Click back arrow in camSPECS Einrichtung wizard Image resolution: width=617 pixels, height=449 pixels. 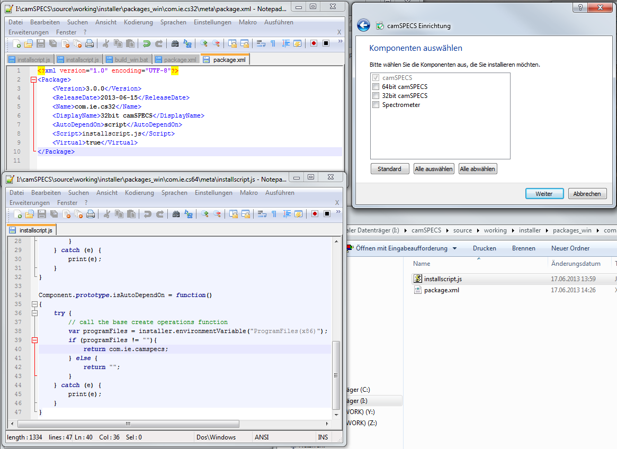(363, 25)
